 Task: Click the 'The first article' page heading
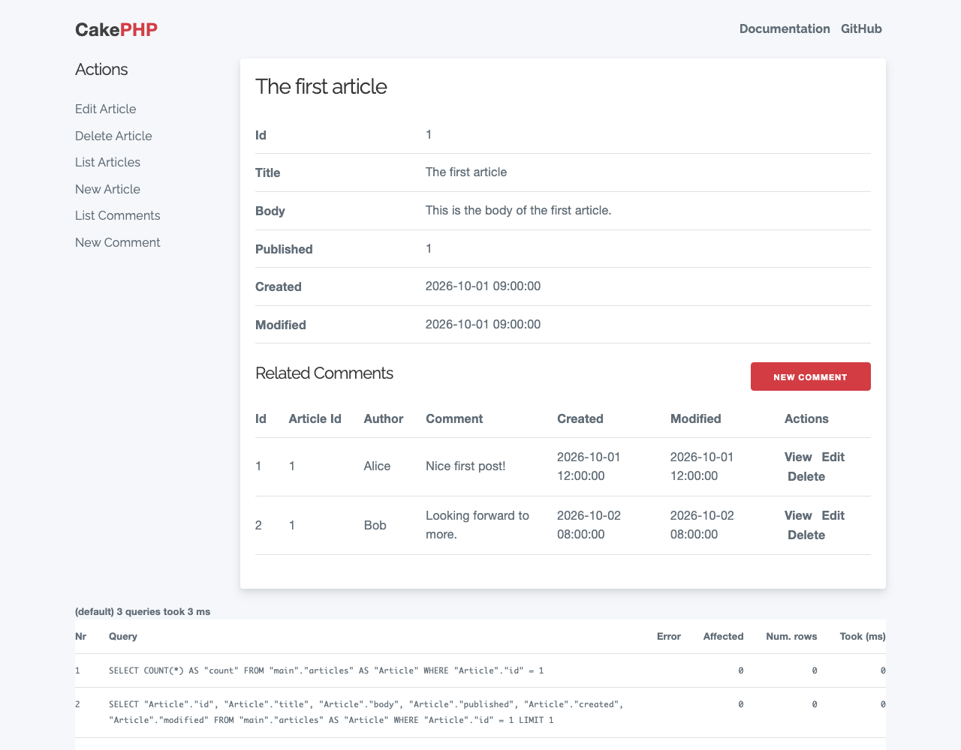coord(321,86)
